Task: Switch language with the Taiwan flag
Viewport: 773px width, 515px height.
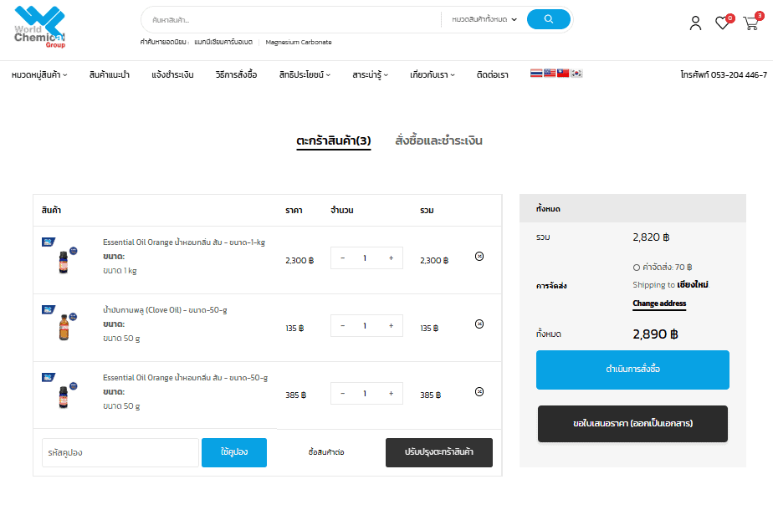Action: point(563,74)
